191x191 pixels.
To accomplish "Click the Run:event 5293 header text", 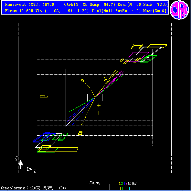I will click(x=29, y=5).
